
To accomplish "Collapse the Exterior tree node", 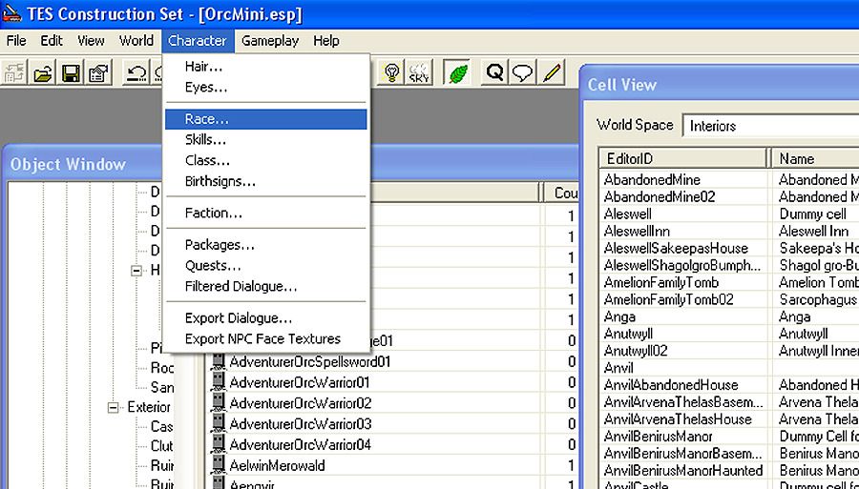I will pos(115,407).
